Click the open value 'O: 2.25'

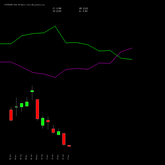pyautogui.click(x=57, y=11)
